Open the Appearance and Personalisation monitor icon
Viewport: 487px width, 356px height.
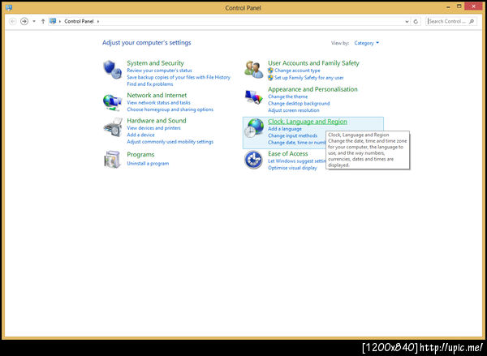[253, 97]
